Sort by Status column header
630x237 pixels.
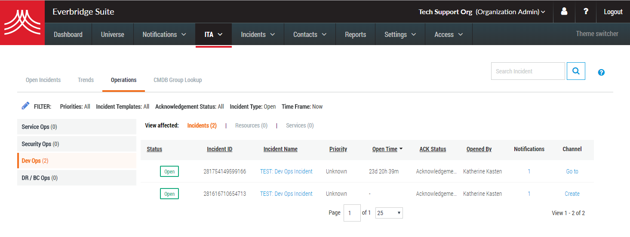(154, 149)
